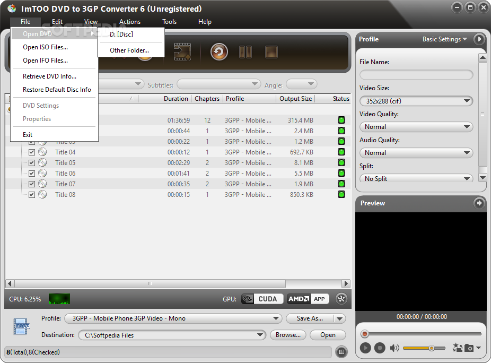Click the NVIDIA CUDA GPU acceleration icon
Image resolution: width=491 pixels, height=363 pixels.
tap(262, 299)
